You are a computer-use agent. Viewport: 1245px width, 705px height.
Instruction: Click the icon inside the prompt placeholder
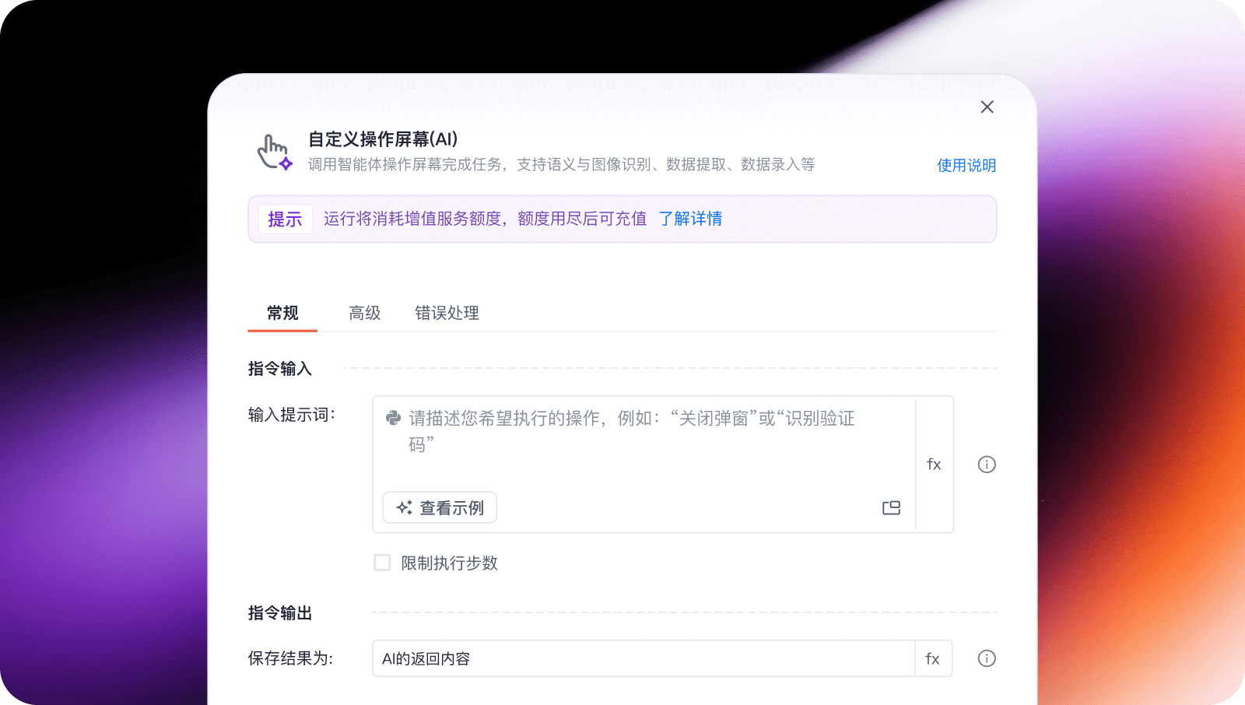(394, 419)
